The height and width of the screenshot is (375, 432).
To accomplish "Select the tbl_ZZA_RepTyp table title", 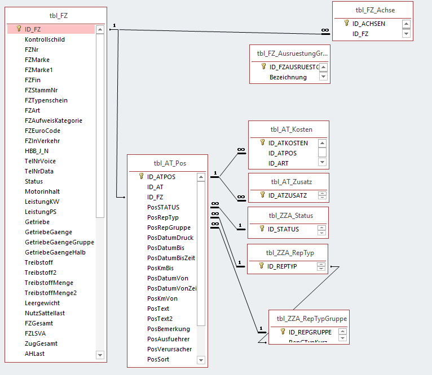I will (x=290, y=253).
